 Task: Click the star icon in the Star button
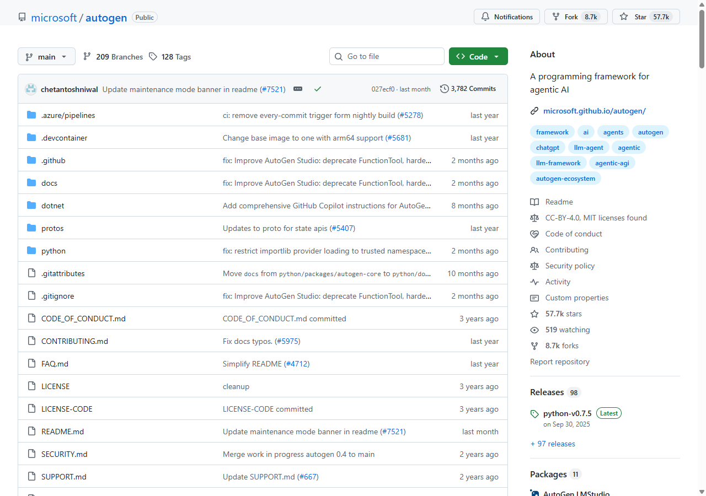click(624, 17)
